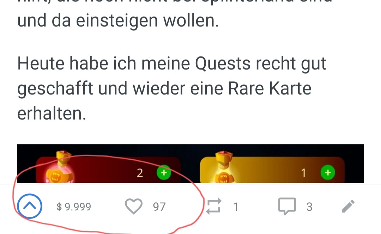Viewport: 381px width, 234px height.
Task: Open the embedded potions screenshot image
Action: point(190,164)
